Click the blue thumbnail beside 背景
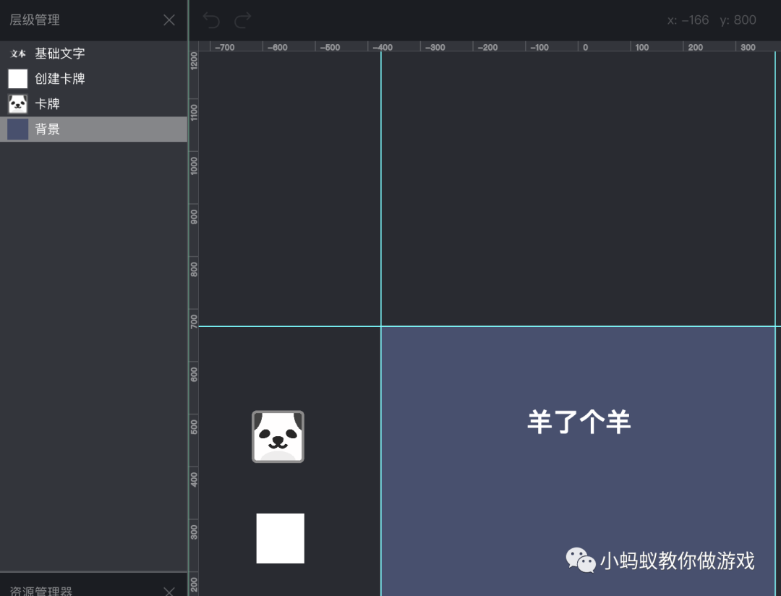 click(18, 129)
